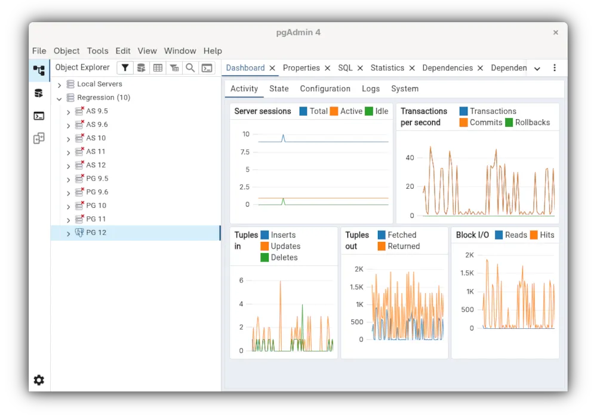This screenshot has width=597, height=417.
Task: Expand the PG 12 server node
Action: click(68, 234)
